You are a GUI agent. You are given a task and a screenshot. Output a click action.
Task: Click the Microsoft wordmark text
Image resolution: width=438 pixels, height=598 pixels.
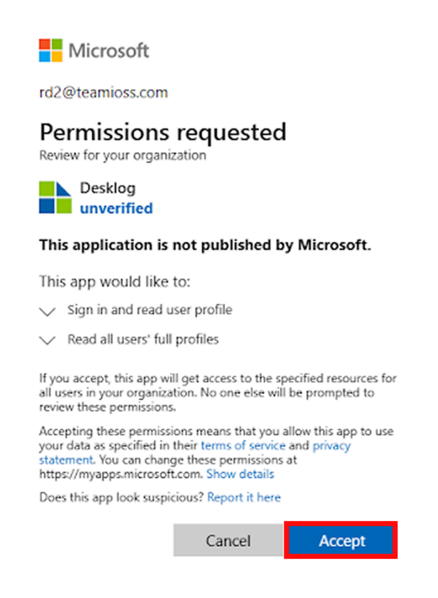(109, 51)
